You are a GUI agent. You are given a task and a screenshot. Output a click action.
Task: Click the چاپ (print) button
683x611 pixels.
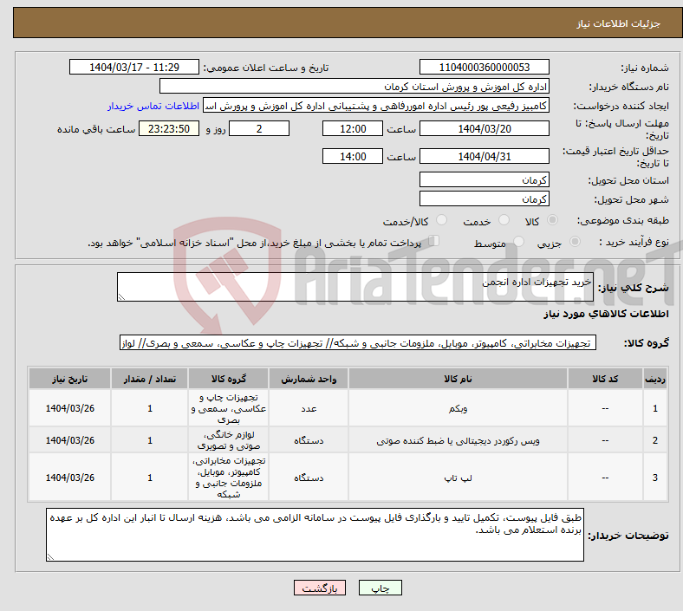[380, 588]
